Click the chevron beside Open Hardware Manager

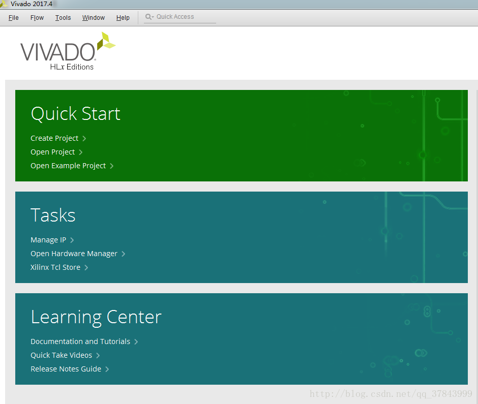pos(123,254)
